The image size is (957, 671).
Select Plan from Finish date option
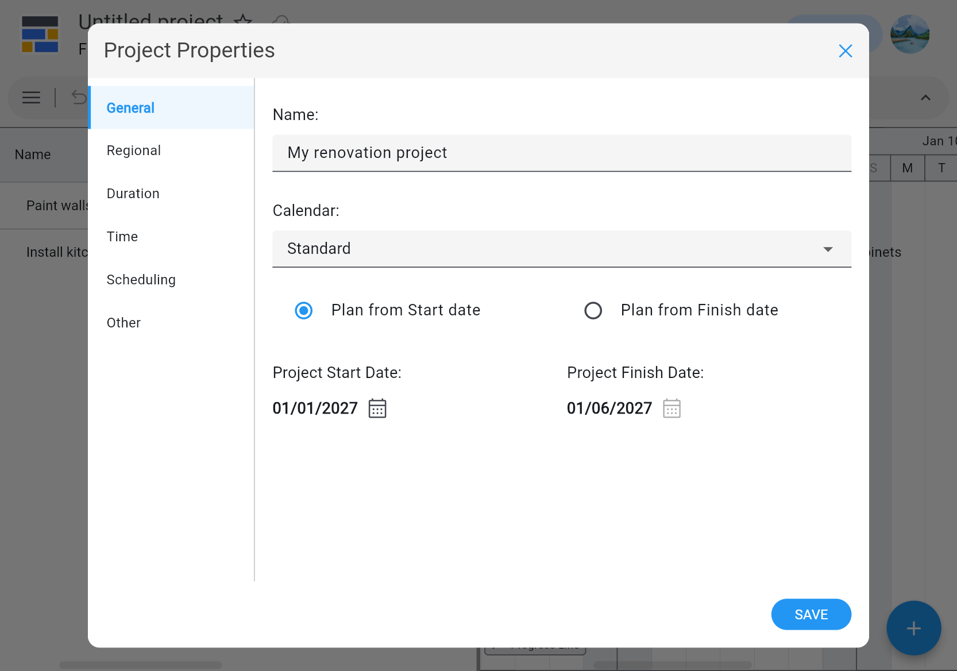pyautogui.click(x=593, y=310)
